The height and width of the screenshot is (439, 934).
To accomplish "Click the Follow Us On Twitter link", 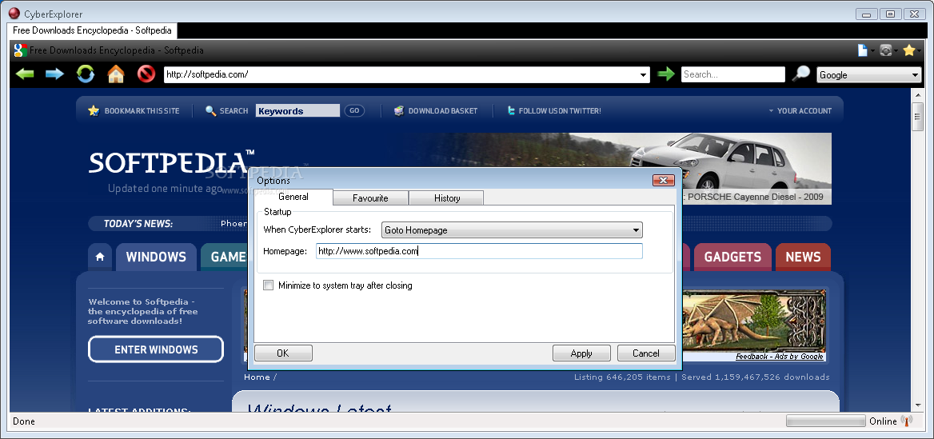I will point(560,111).
